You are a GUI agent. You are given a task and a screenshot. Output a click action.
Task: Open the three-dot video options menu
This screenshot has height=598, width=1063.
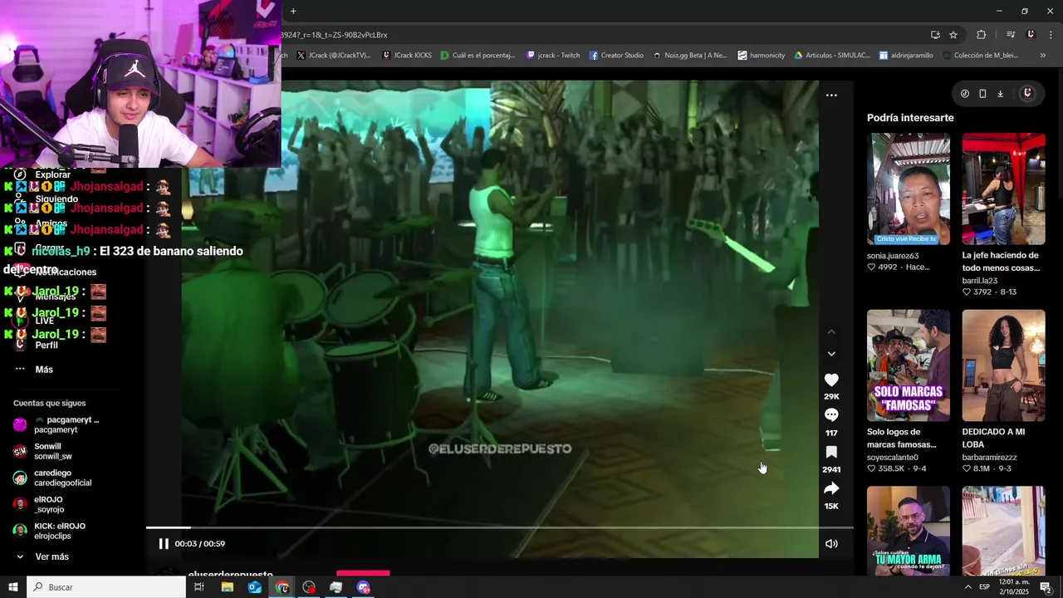point(831,95)
